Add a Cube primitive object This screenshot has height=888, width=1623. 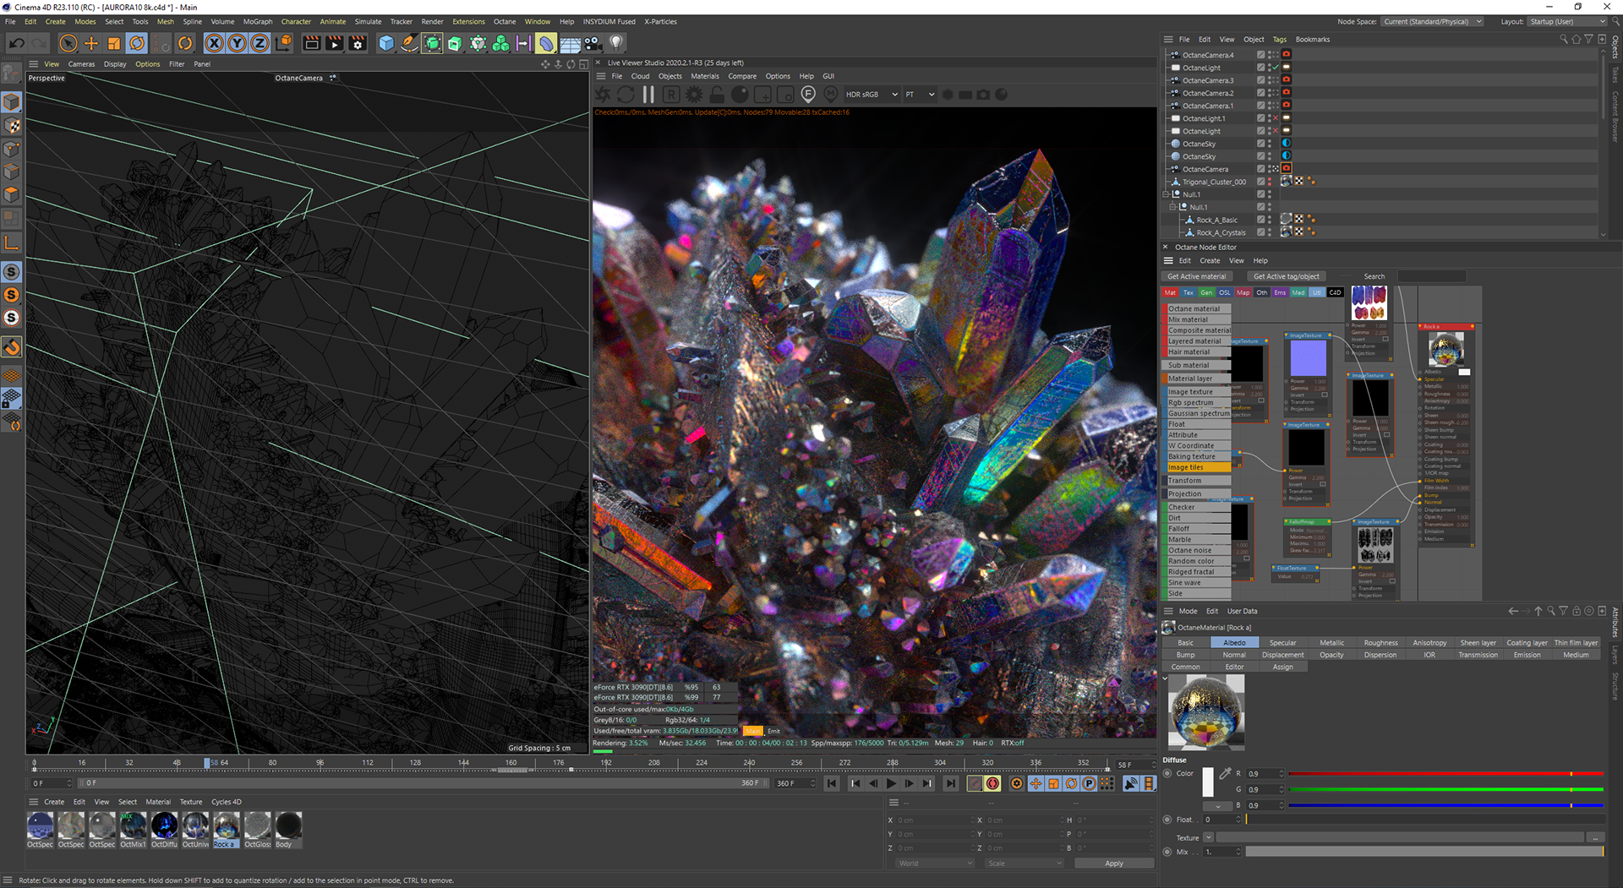[386, 43]
